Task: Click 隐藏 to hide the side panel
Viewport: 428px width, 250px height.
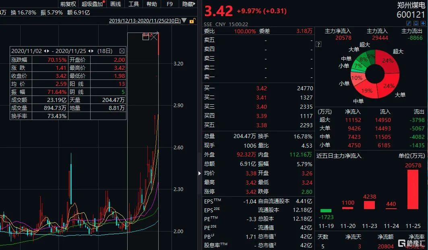Action: (188, 4)
